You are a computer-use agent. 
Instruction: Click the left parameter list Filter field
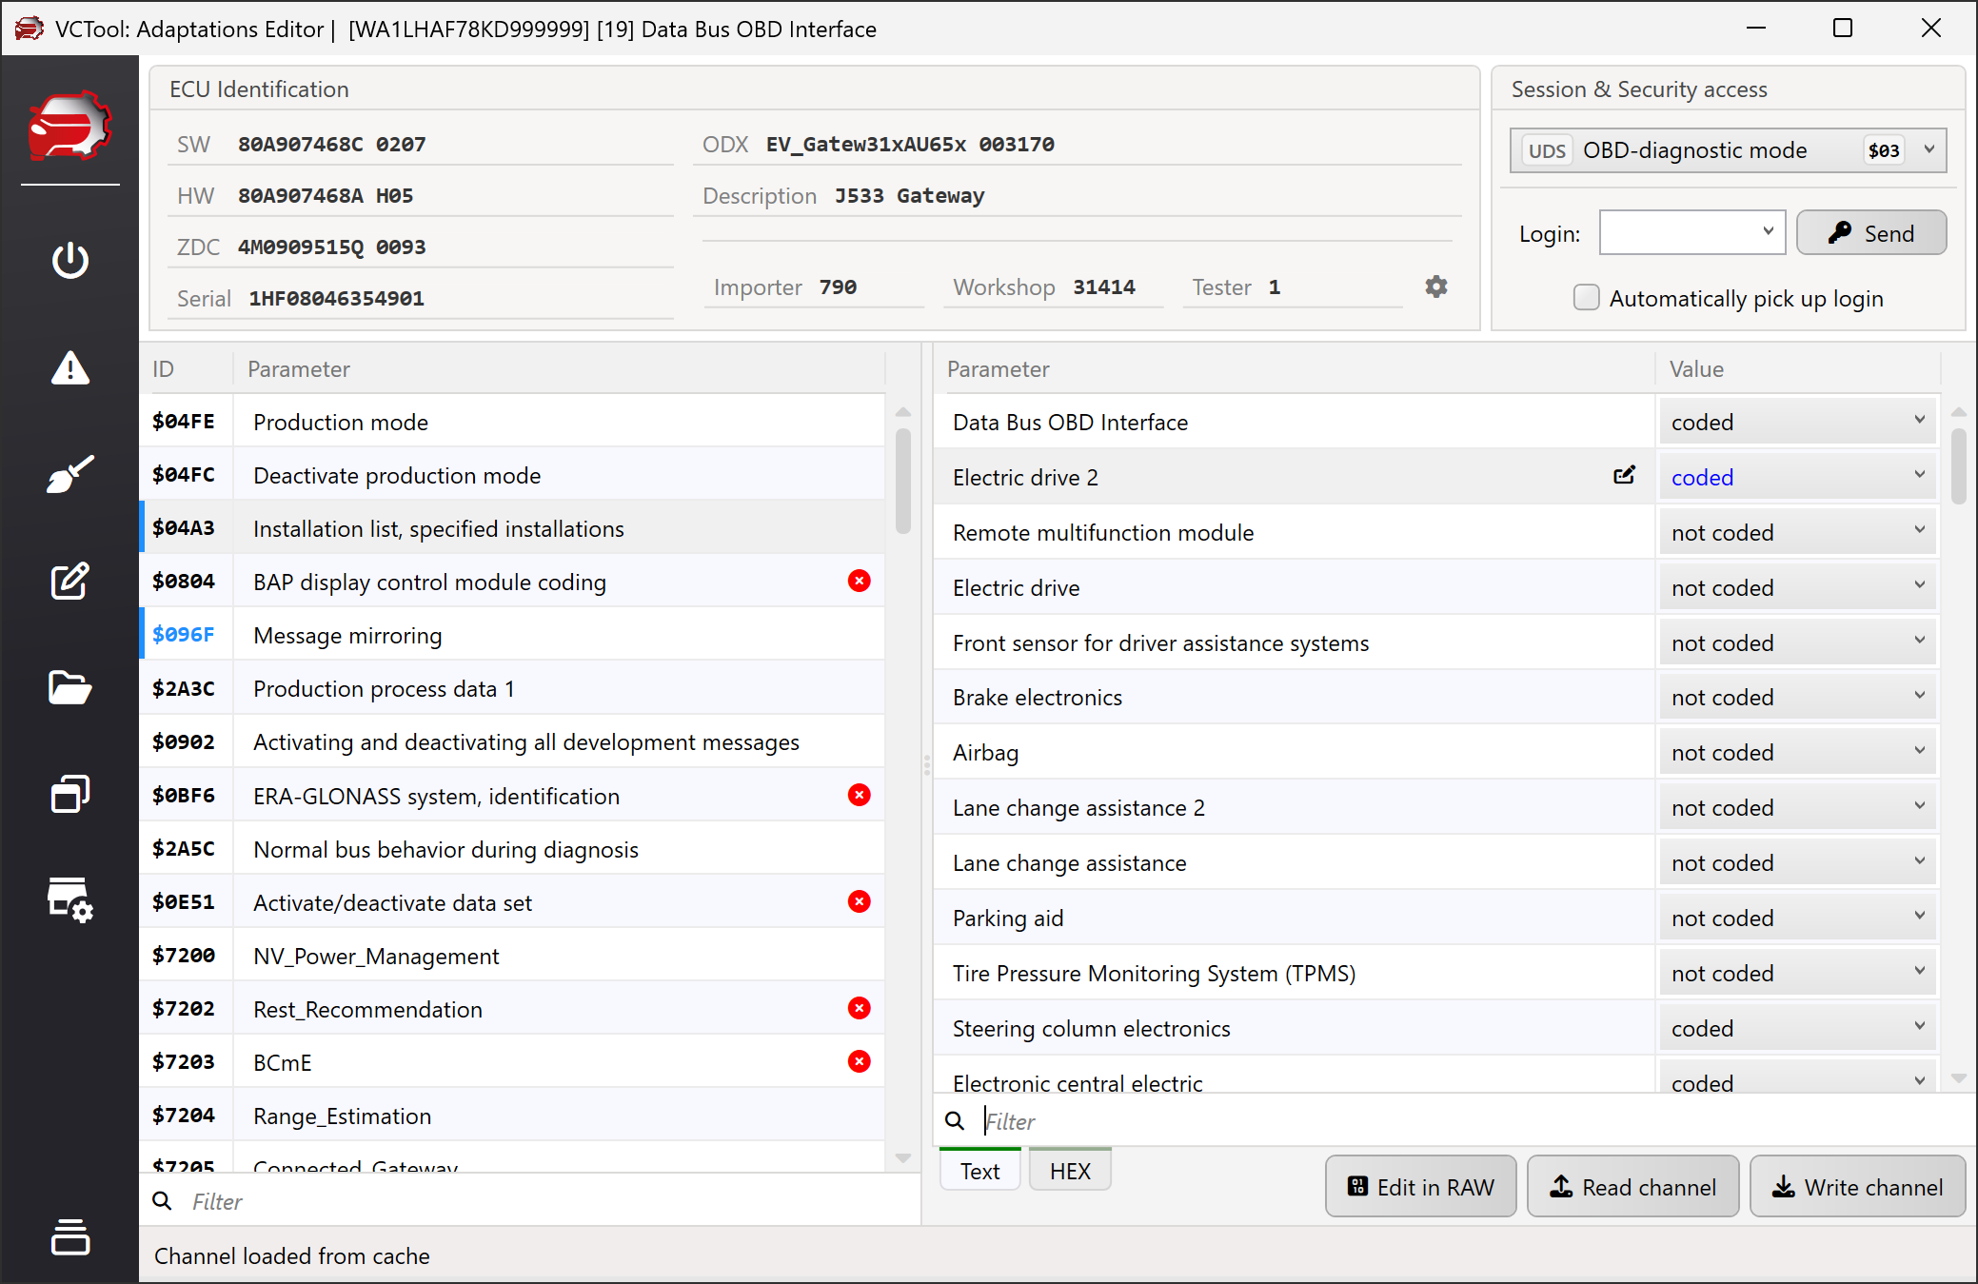click(533, 1201)
